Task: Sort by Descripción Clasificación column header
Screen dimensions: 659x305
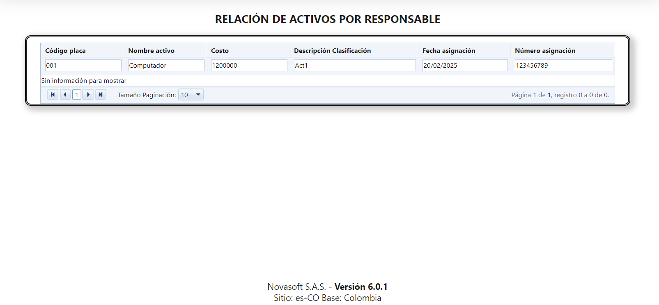Action: pos(332,50)
